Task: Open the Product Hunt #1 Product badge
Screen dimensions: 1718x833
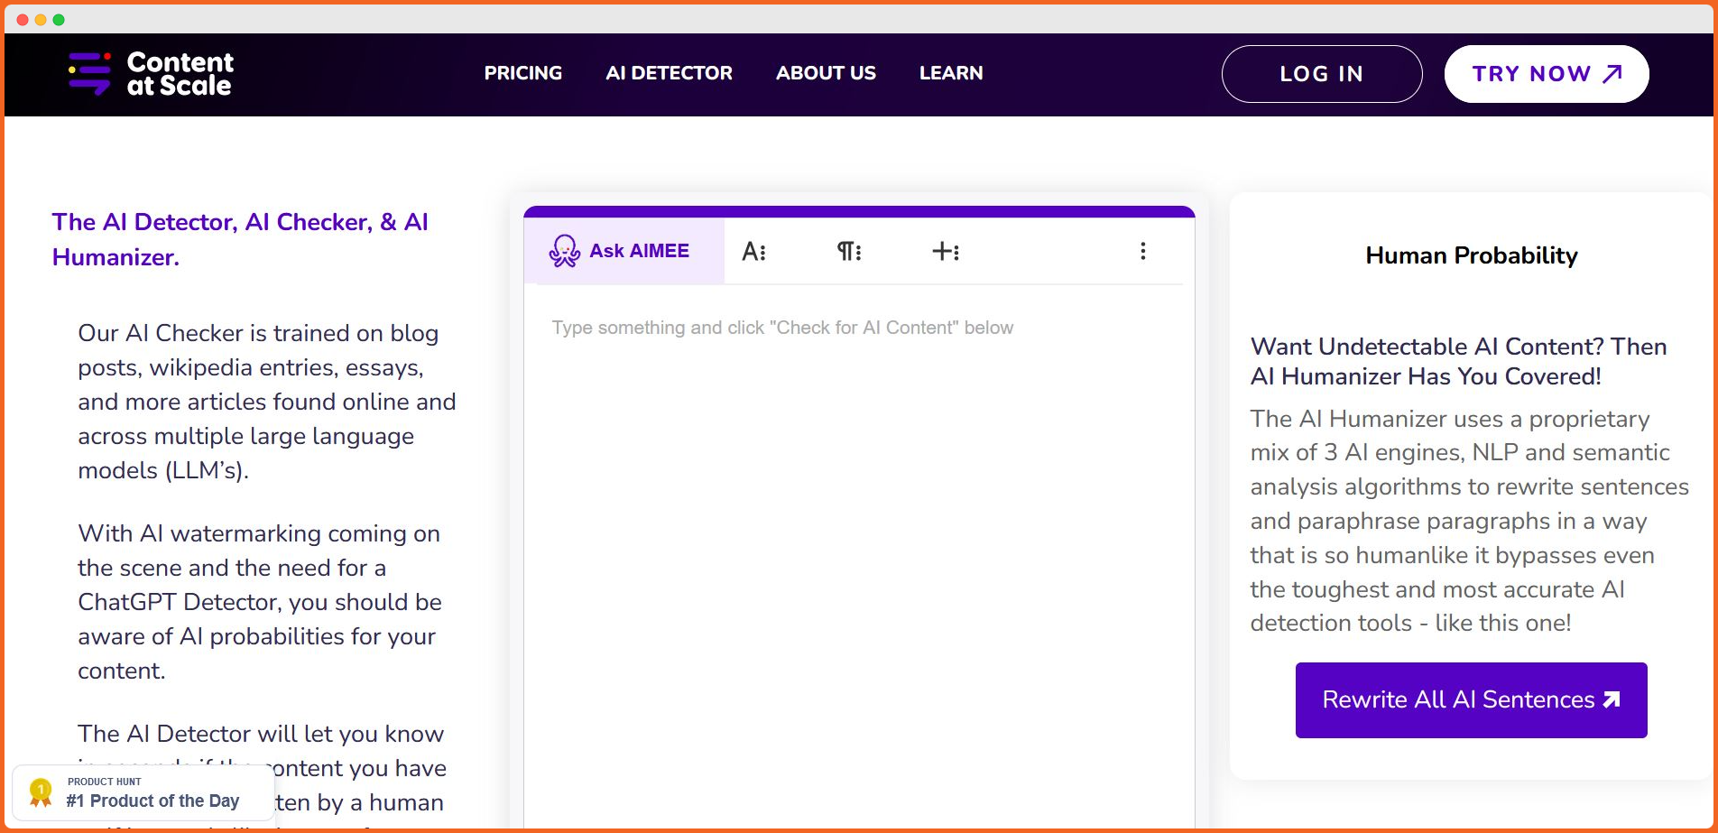Action: [x=143, y=793]
